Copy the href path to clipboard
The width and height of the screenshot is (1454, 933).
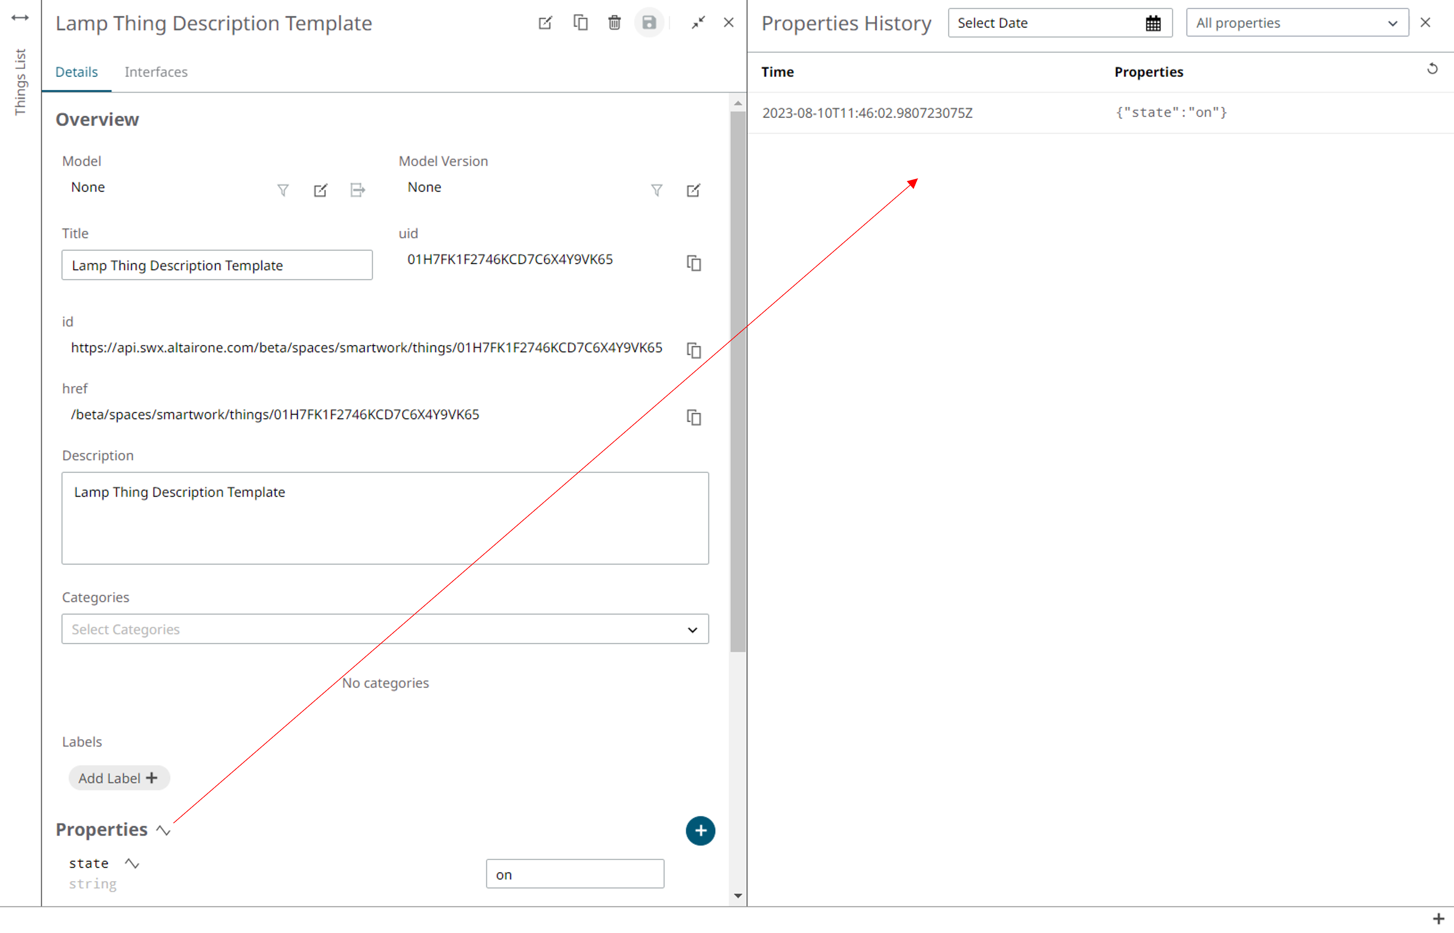[x=694, y=417]
